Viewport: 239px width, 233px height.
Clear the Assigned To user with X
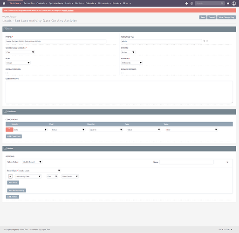(207, 41)
